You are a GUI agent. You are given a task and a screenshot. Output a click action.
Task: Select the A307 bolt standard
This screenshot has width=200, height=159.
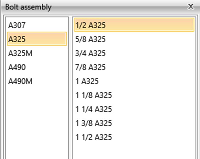[x=17, y=26]
